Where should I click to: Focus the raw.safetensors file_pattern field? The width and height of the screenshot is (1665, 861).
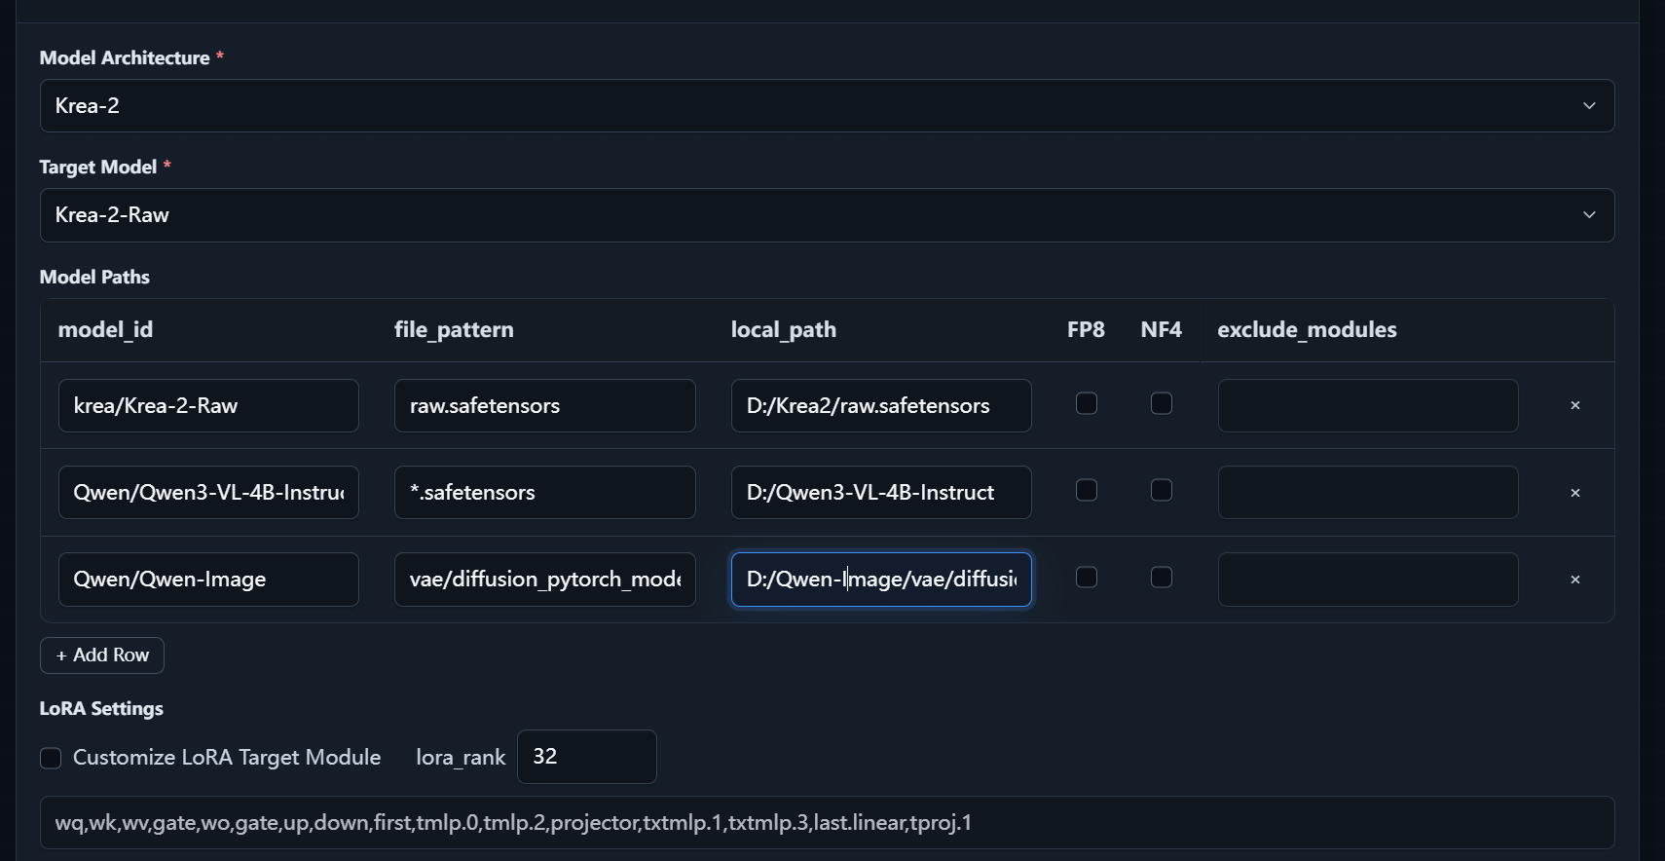click(545, 405)
